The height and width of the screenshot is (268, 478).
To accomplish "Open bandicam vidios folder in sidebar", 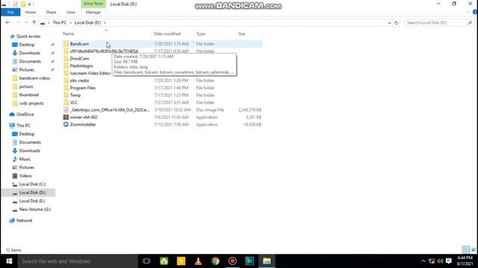I will [34, 78].
